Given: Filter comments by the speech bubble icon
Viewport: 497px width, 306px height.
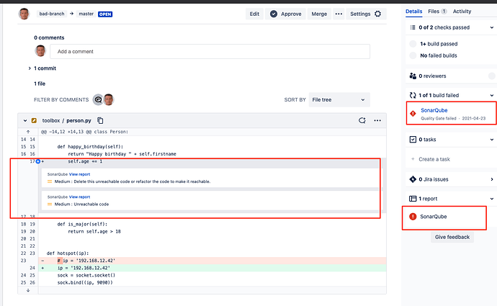Looking at the screenshot, I should (98, 100).
